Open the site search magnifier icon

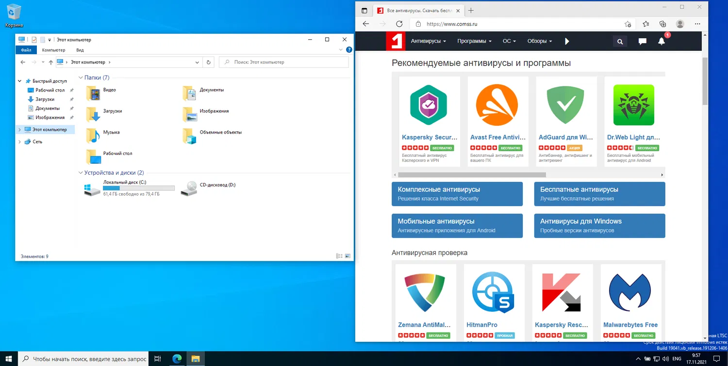click(x=620, y=42)
